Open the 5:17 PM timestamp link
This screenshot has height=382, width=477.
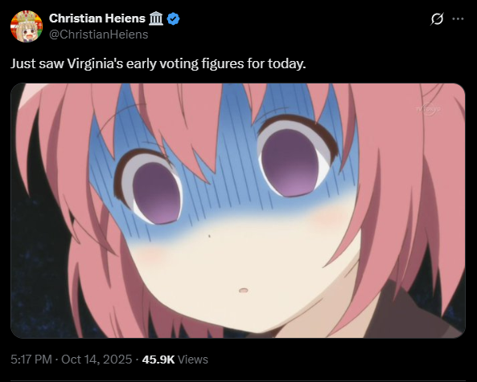coord(31,360)
